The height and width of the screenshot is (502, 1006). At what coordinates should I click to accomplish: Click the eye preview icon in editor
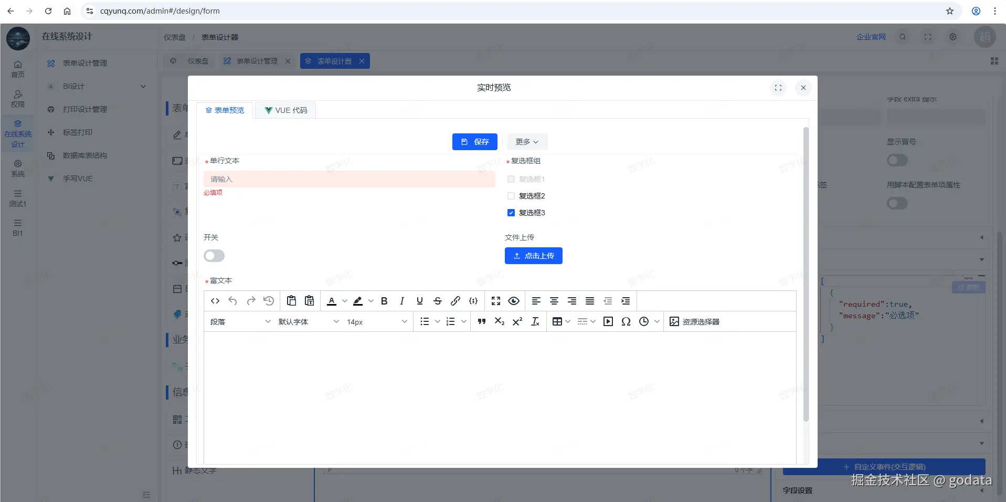pyautogui.click(x=514, y=301)
